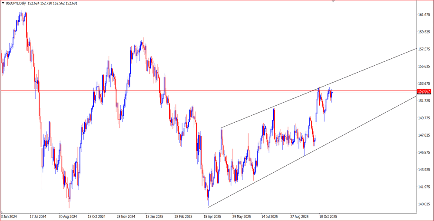434x221 pixels.
Task: Click the 15 Apr 2025 date label
Action: [212, 216]
